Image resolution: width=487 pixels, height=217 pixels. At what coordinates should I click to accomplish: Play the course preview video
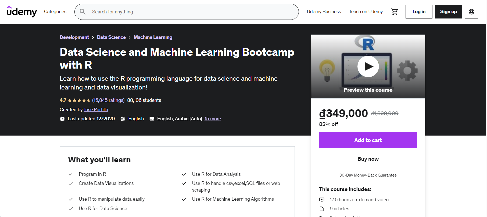(368, 66)
